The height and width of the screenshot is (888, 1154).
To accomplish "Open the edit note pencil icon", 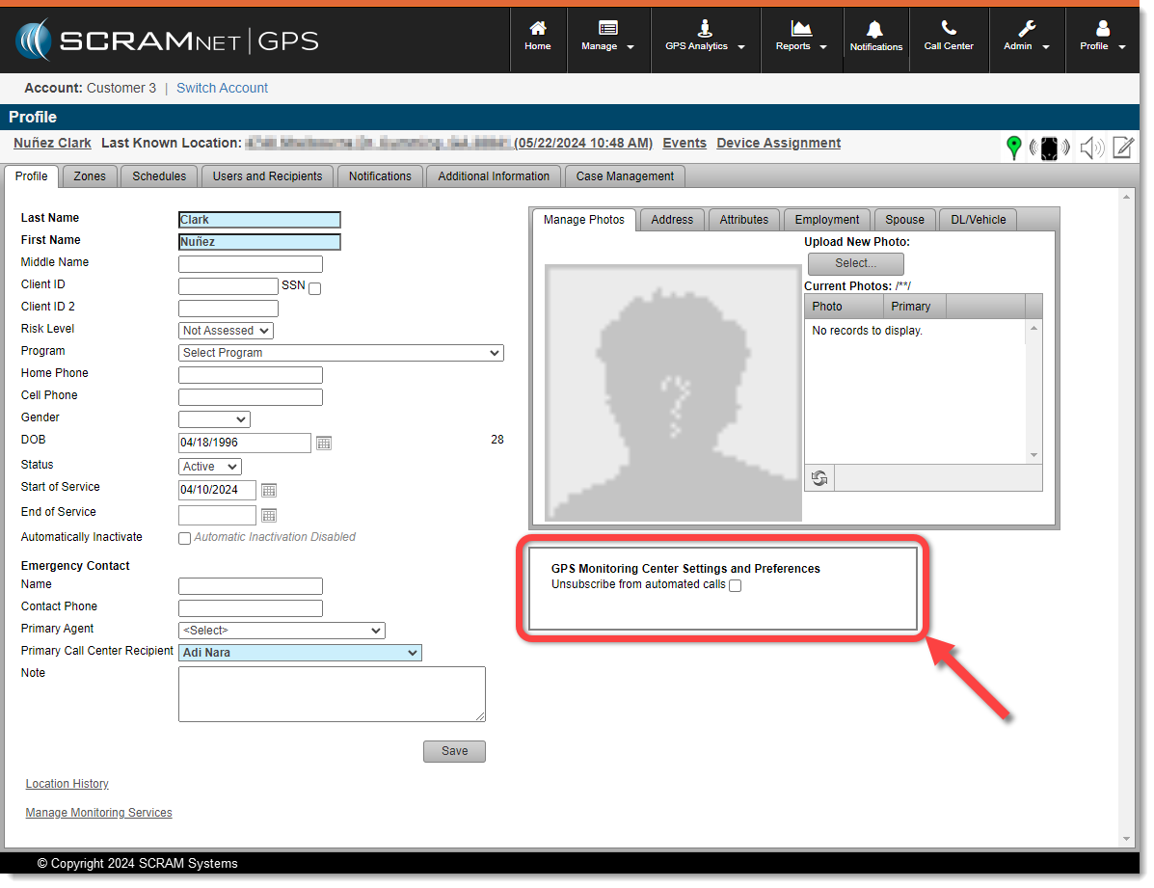I will point(1123,148).
